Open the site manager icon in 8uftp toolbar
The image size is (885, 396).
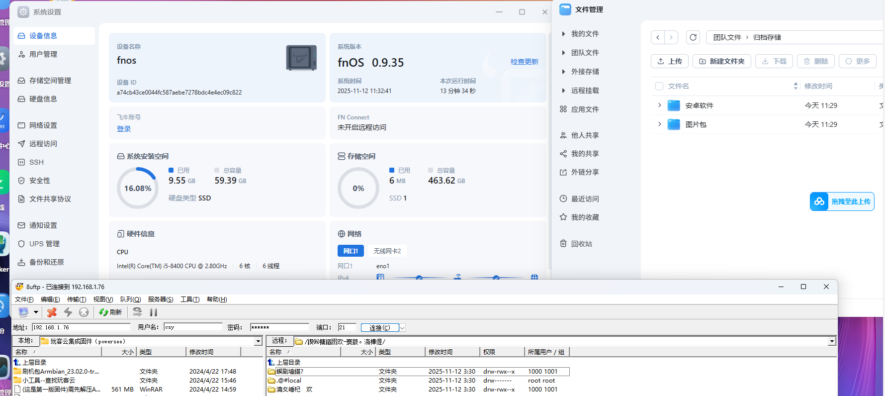pyautogui.click(x=23, y=312)
